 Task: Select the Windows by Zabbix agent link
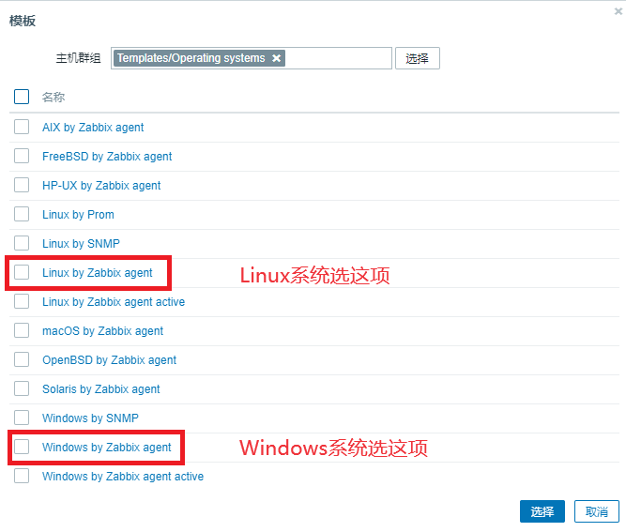pos(107,447)
